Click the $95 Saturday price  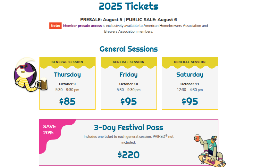click(190, 101)
